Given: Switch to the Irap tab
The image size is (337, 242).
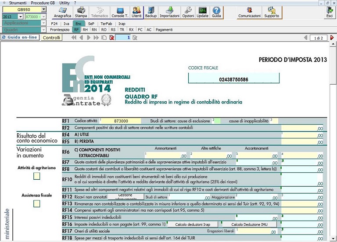Looking at the screenshot, I should 122,24.
